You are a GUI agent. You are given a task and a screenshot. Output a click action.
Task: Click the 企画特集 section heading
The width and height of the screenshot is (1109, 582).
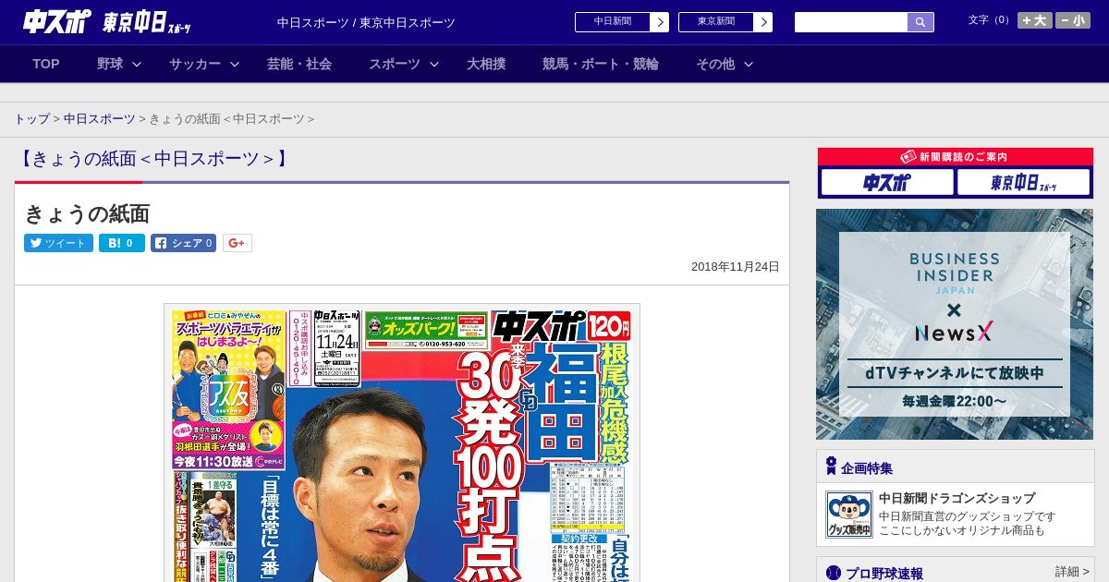pyautogui.click(x=866, y=467)
